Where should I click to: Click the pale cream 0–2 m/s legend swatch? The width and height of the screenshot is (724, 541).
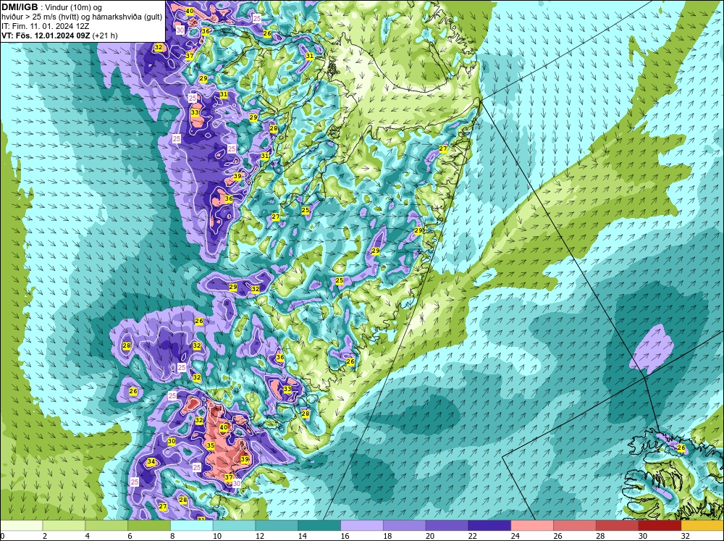tap(21, 526)
